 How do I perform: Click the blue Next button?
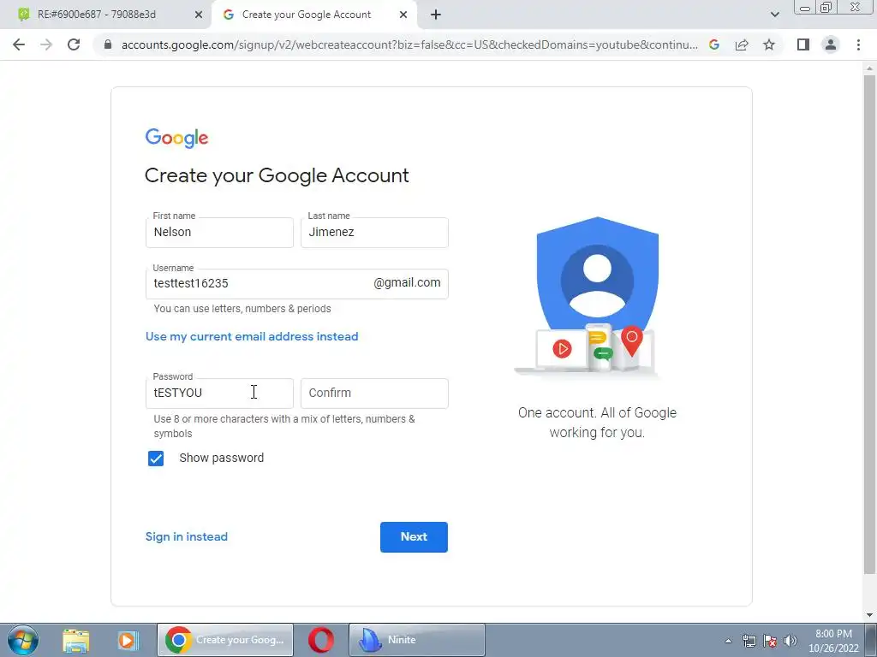point(414,537)
